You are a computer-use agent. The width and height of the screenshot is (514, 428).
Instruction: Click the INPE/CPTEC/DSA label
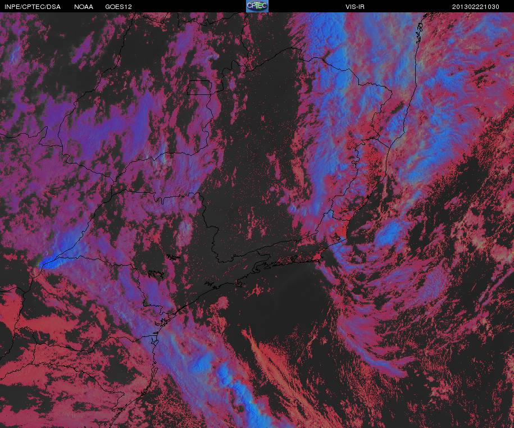click(x=33, y=7)
